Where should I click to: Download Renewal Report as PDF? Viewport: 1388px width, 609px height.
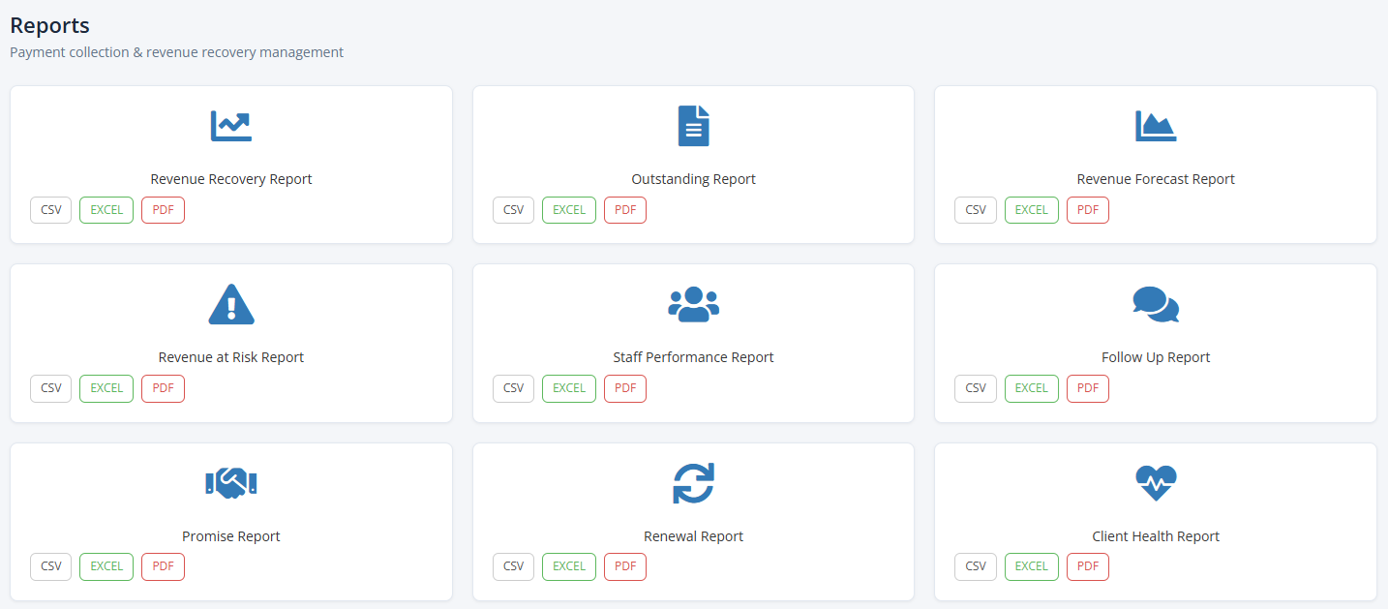[625, 567]
